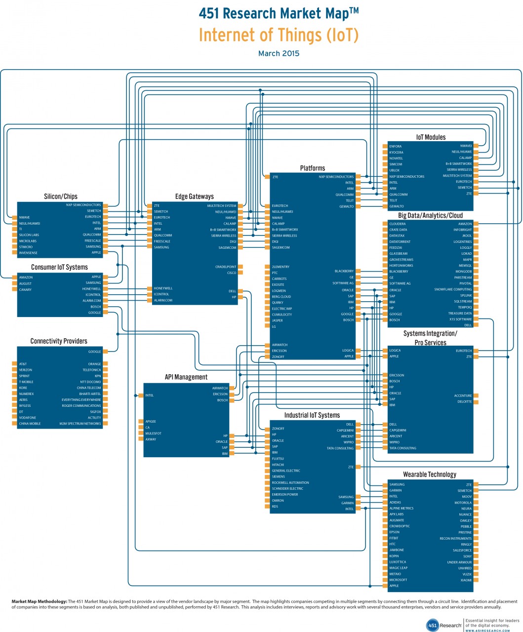
Task: Click TREASURE DATA entry
Action: click(x=460, y=314)
